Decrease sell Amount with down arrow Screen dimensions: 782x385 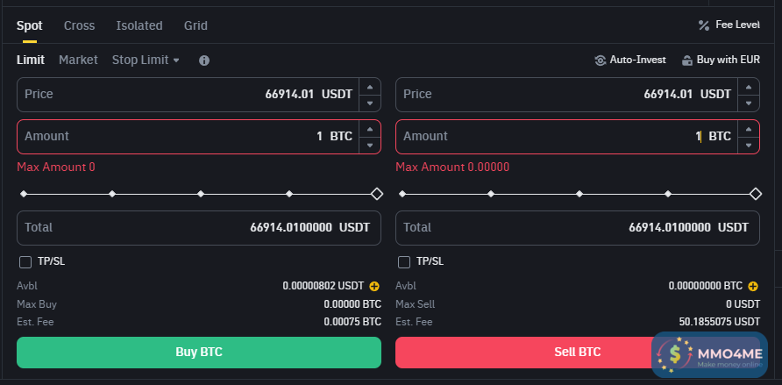pyautogui.click(x=749, y=145)
